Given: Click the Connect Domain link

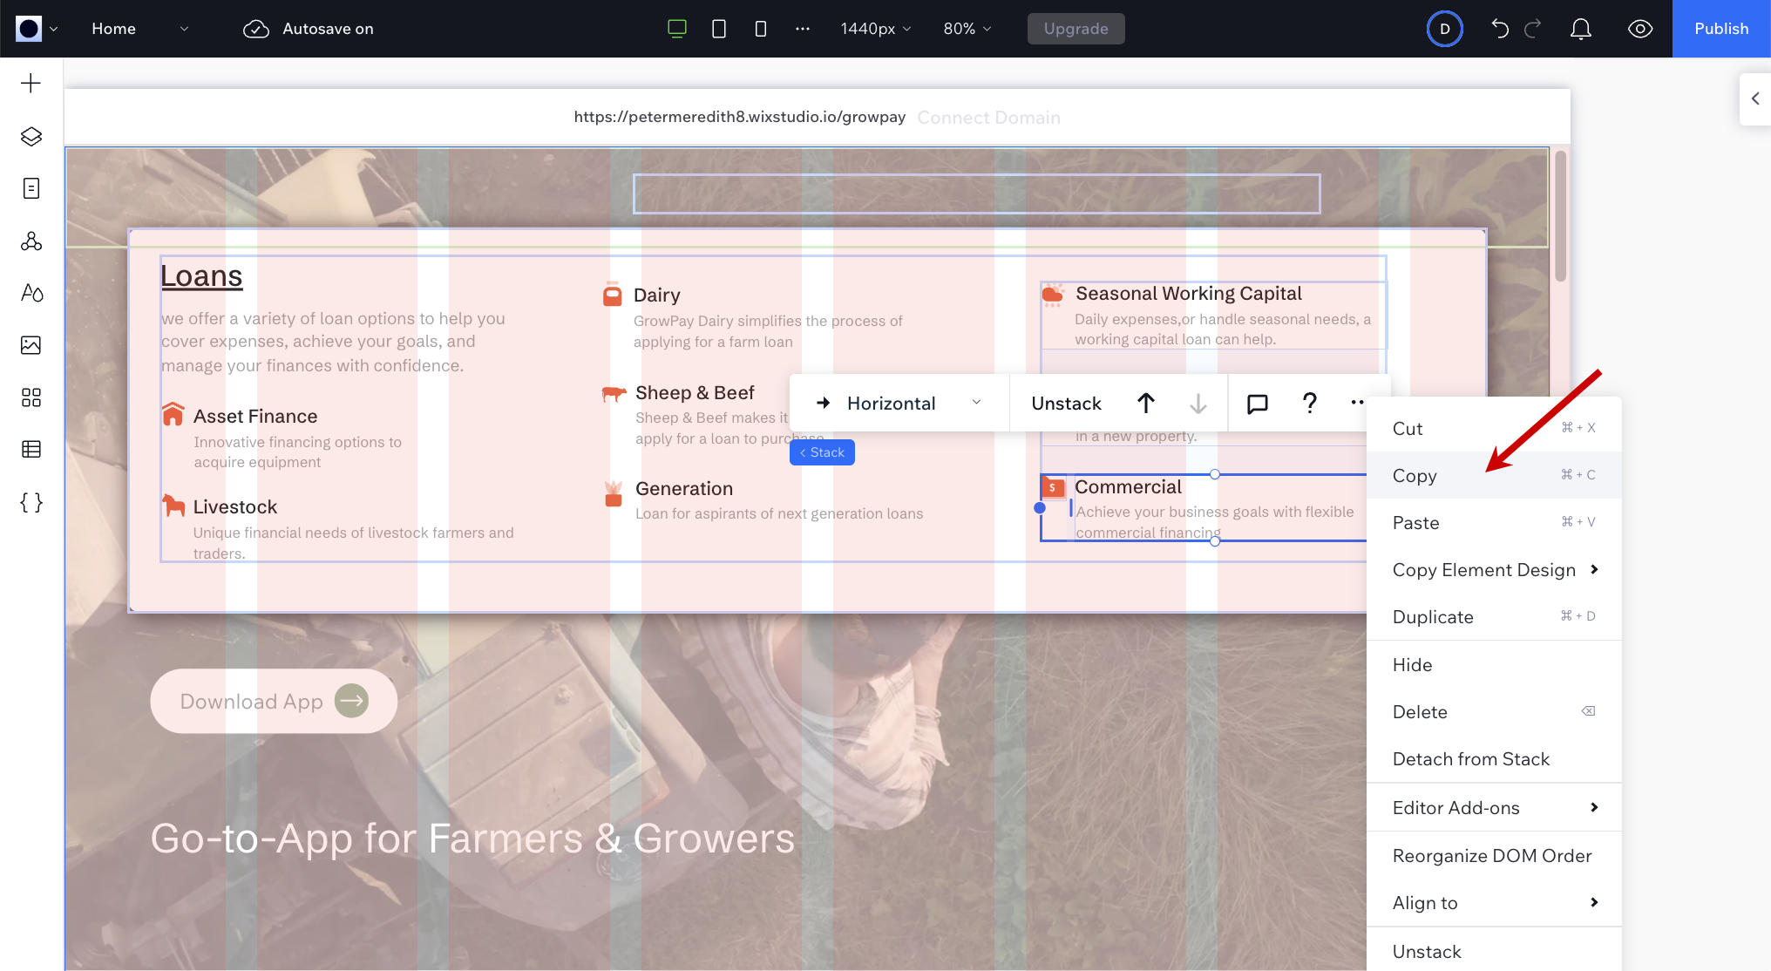Looking at the screenshot, I should [x=988, y=118].
